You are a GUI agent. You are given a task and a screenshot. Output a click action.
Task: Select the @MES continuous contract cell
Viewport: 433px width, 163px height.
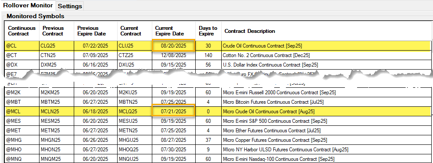coord(22,121)
